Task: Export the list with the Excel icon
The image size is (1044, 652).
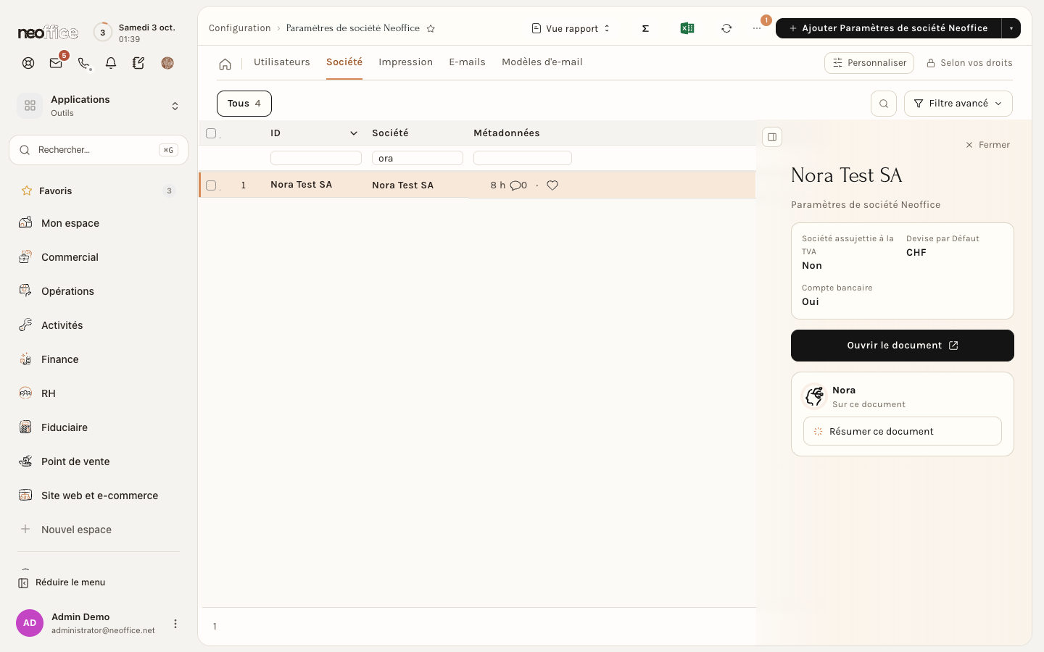Action: 687,28
